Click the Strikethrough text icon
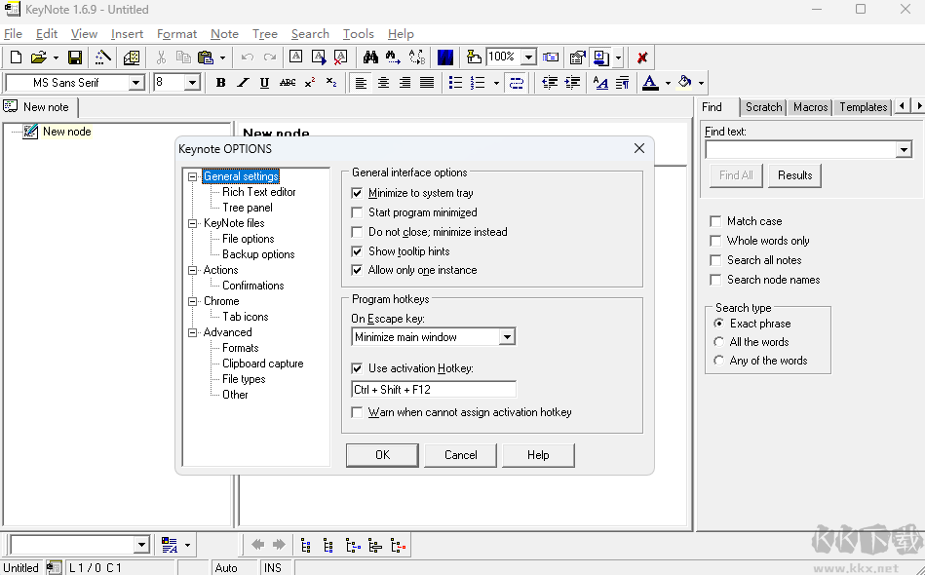 [x=288, y=83]
